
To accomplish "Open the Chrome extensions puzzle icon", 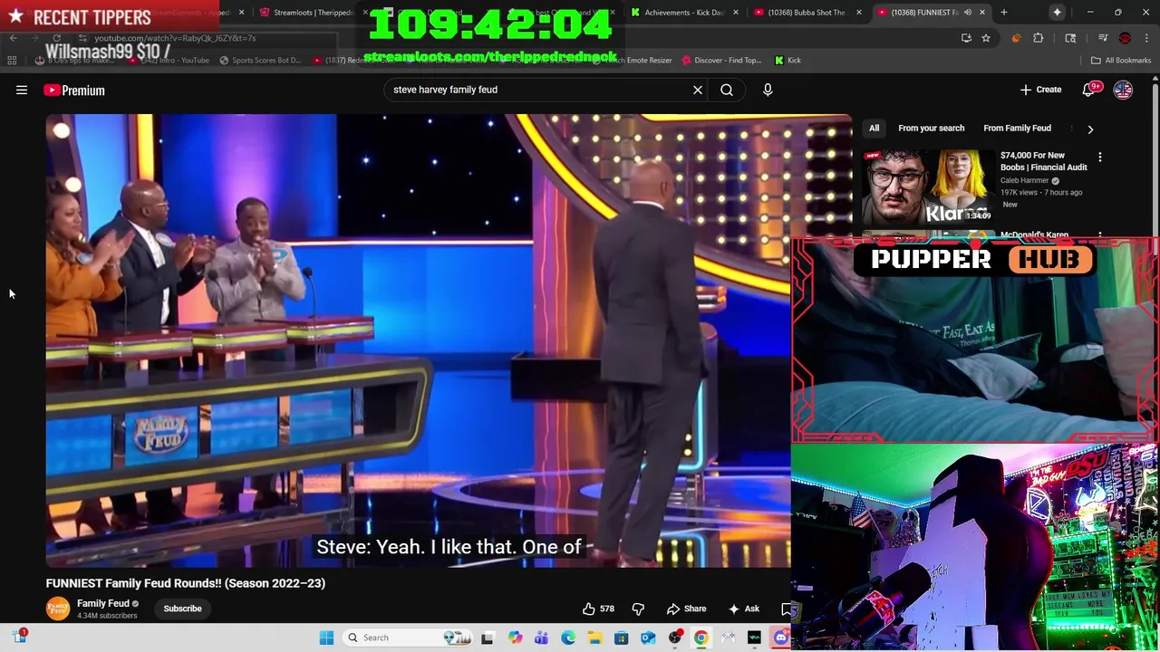I will [1039, 38].
